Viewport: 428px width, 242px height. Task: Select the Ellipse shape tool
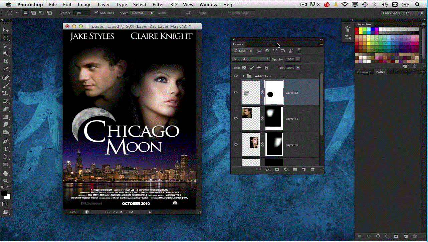coord(6,165)
